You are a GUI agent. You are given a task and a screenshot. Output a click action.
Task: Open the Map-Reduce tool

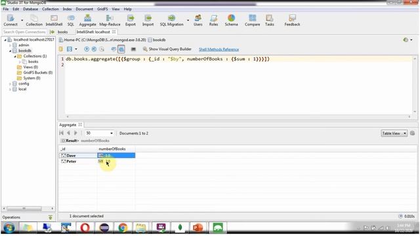(x=110, y=20)
